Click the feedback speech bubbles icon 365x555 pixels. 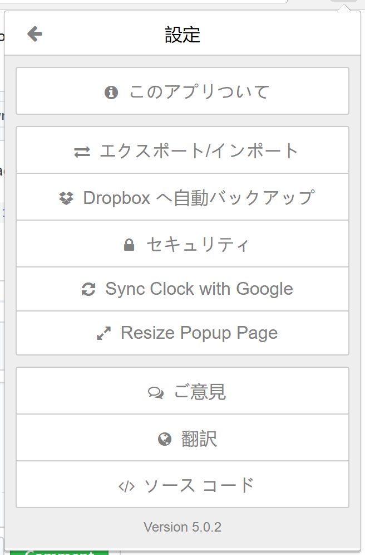(x=156, y=393)
